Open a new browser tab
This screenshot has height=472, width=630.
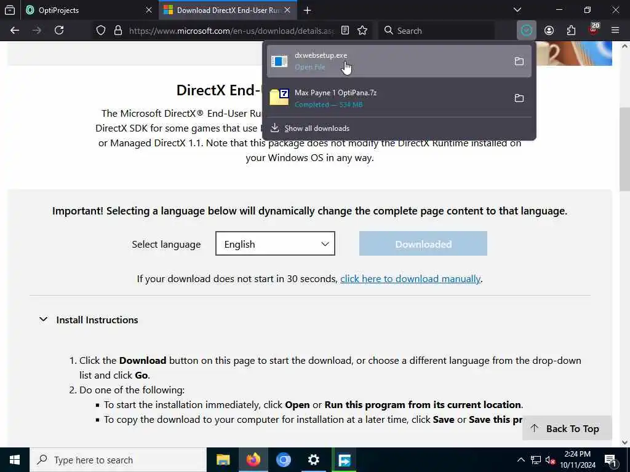[308, 10]
